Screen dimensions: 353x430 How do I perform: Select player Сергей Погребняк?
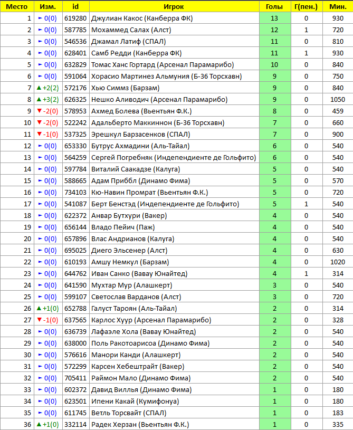[174, 158]
